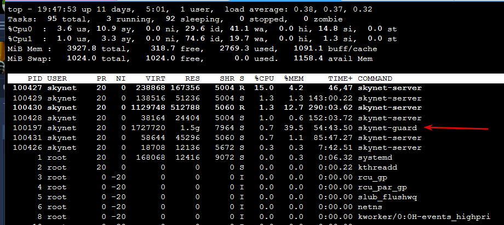Click the 290:03.62 time value
This screenshot has width=504, height=225.
[x=330, y=108]
